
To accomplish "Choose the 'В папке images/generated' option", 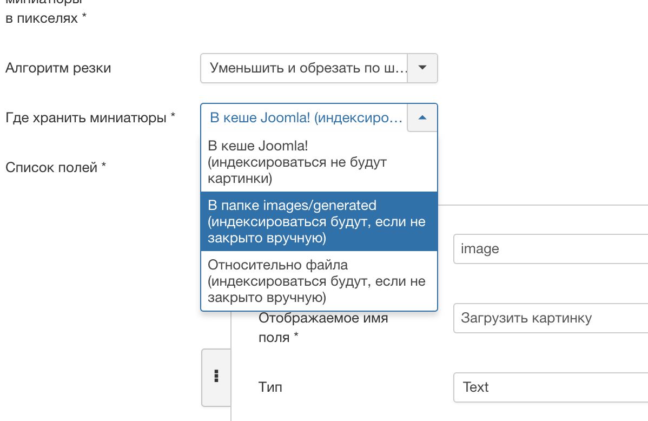I will tap(319, 221).
